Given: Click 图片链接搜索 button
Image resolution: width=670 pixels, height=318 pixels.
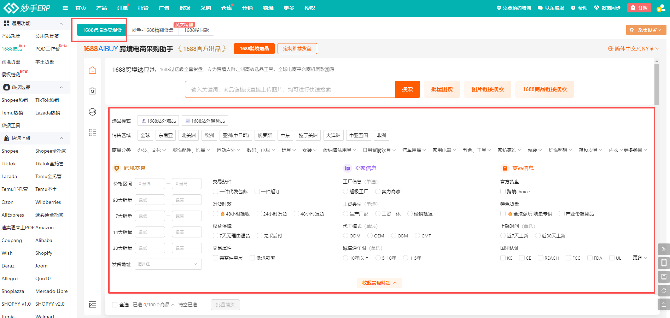Looking at the screenshot, I should (488, 89).
